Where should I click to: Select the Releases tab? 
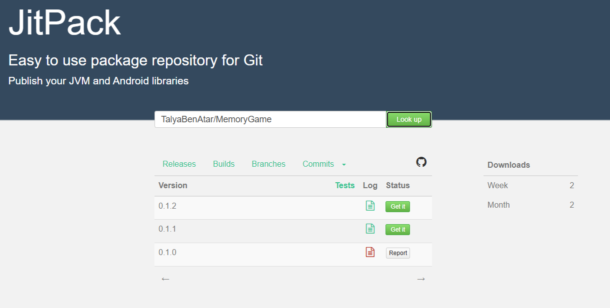179,164
